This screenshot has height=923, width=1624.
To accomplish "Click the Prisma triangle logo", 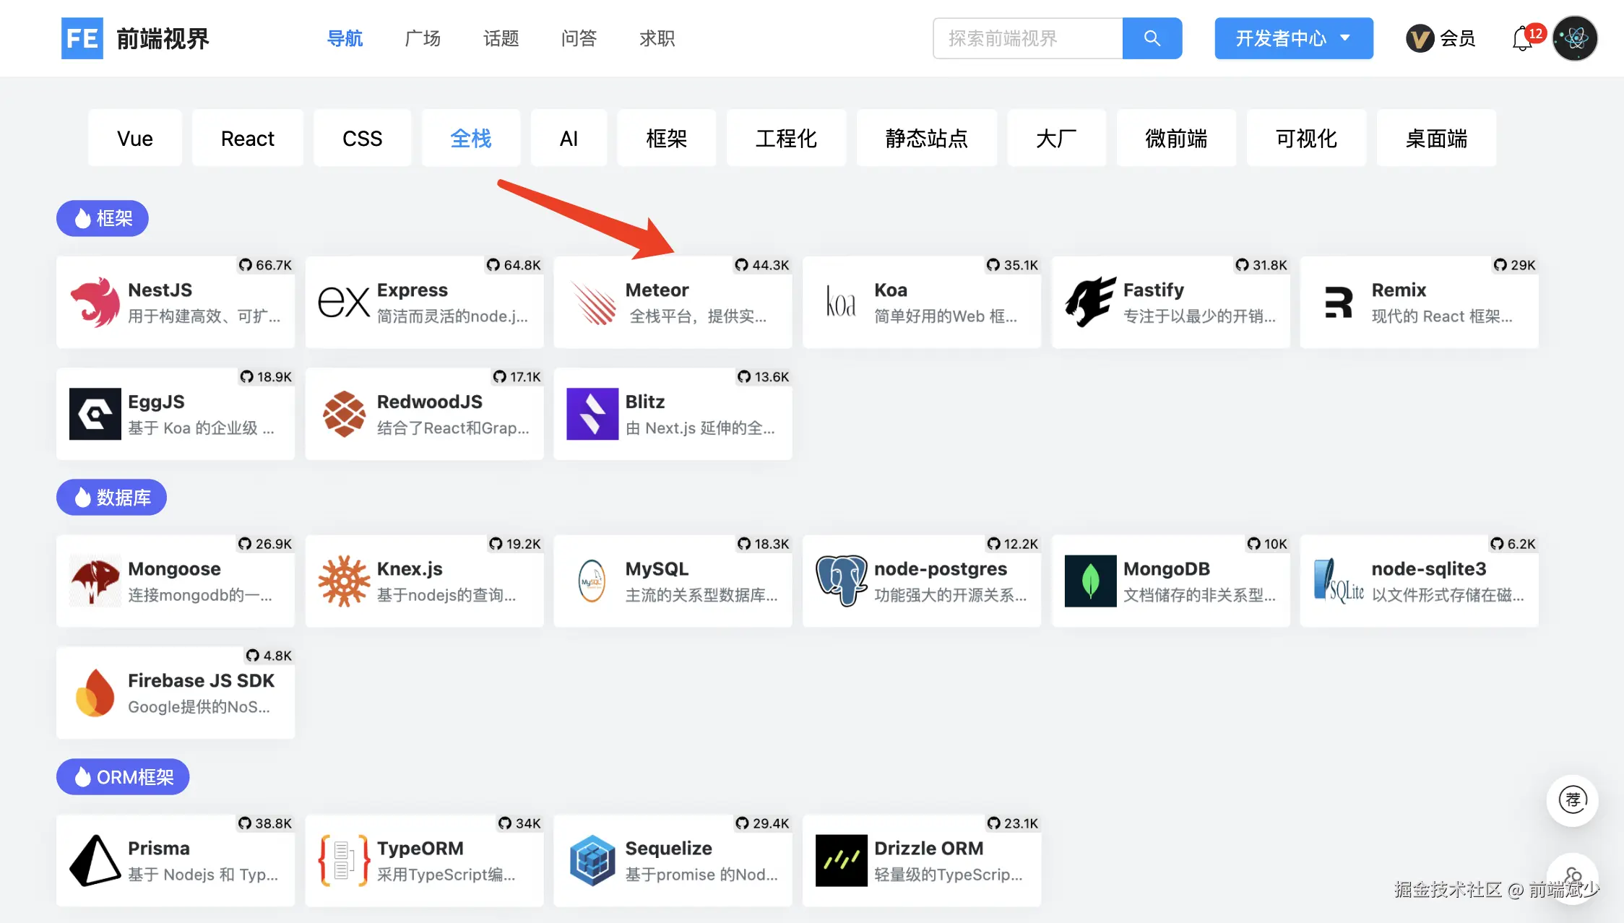I will [x=95, y=860].
